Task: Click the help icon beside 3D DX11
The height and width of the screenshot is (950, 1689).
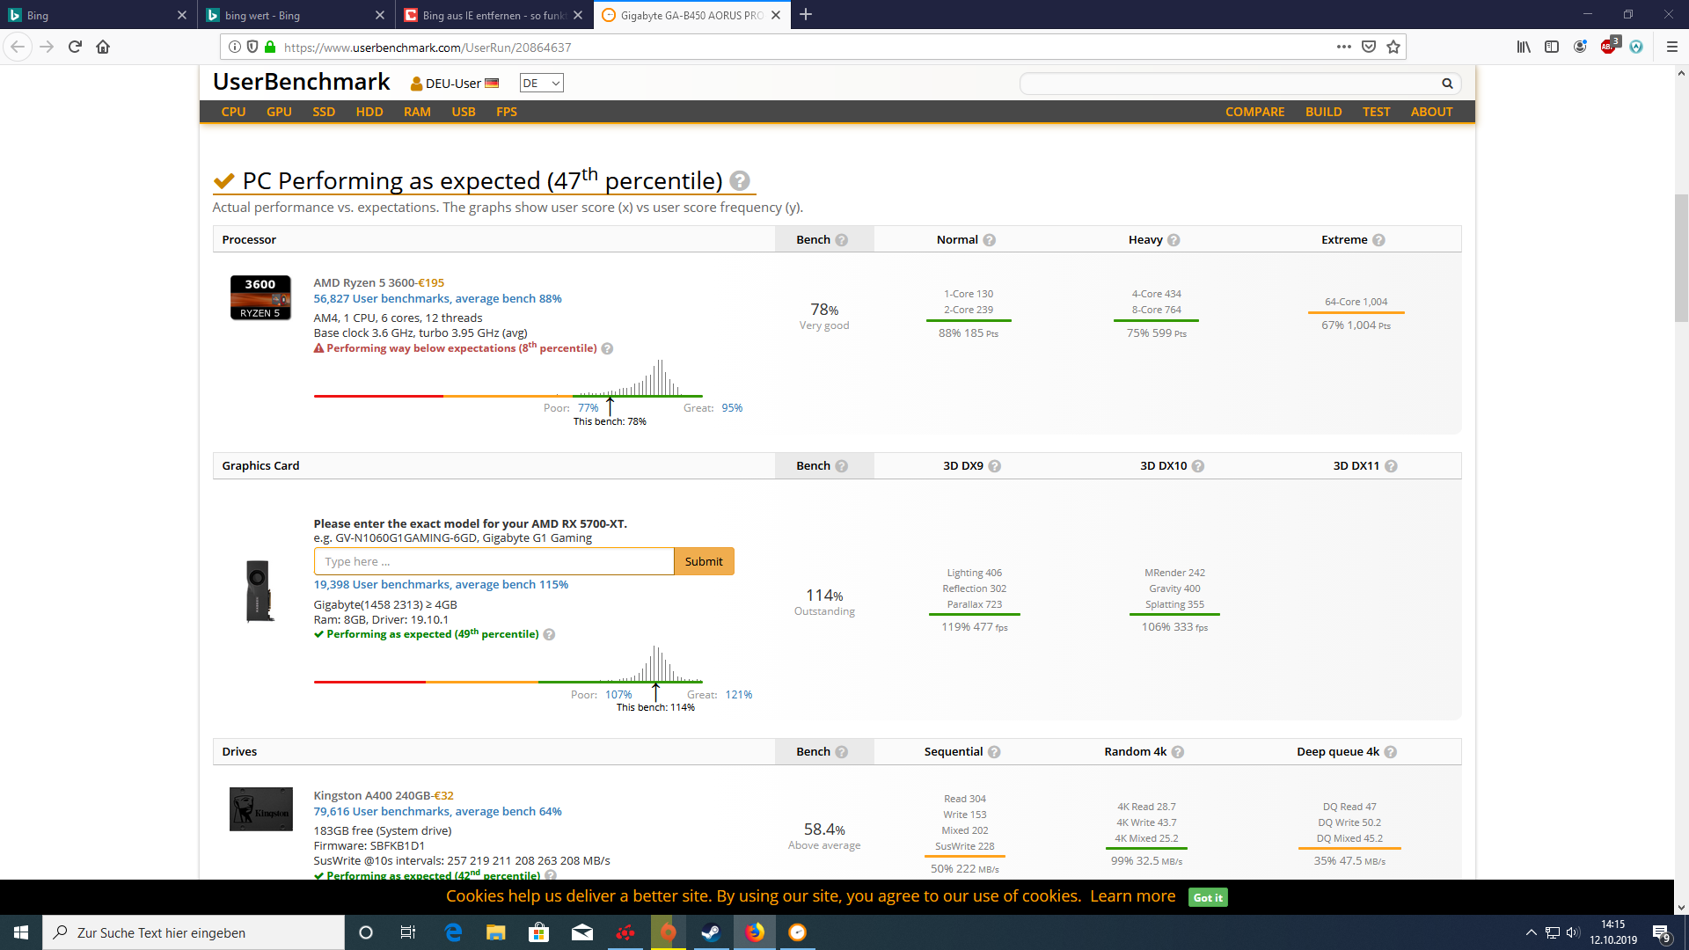Action: point(1391,466)
